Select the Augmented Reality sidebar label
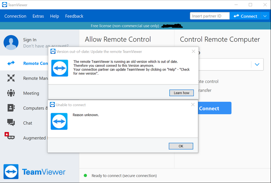Viewport: 271px width, 183px height. pyautogui.click(x=35, y=138)
